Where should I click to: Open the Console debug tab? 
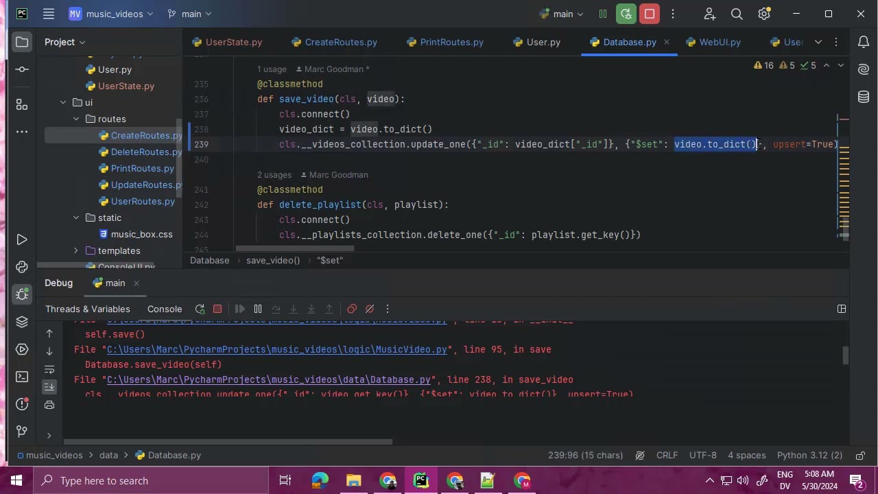point(165,309)
